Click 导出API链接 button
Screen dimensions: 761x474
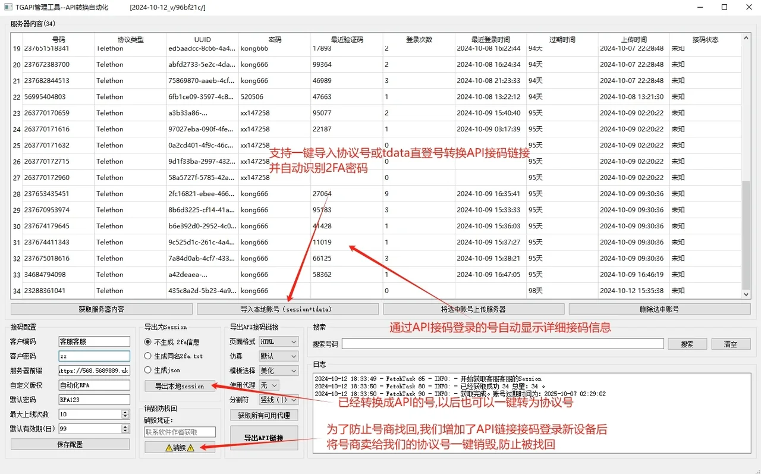tap(264, 438)
